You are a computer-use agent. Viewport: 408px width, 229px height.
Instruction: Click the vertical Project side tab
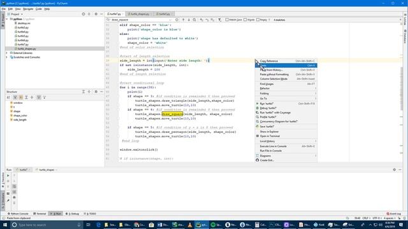click(x=3, y=20)
